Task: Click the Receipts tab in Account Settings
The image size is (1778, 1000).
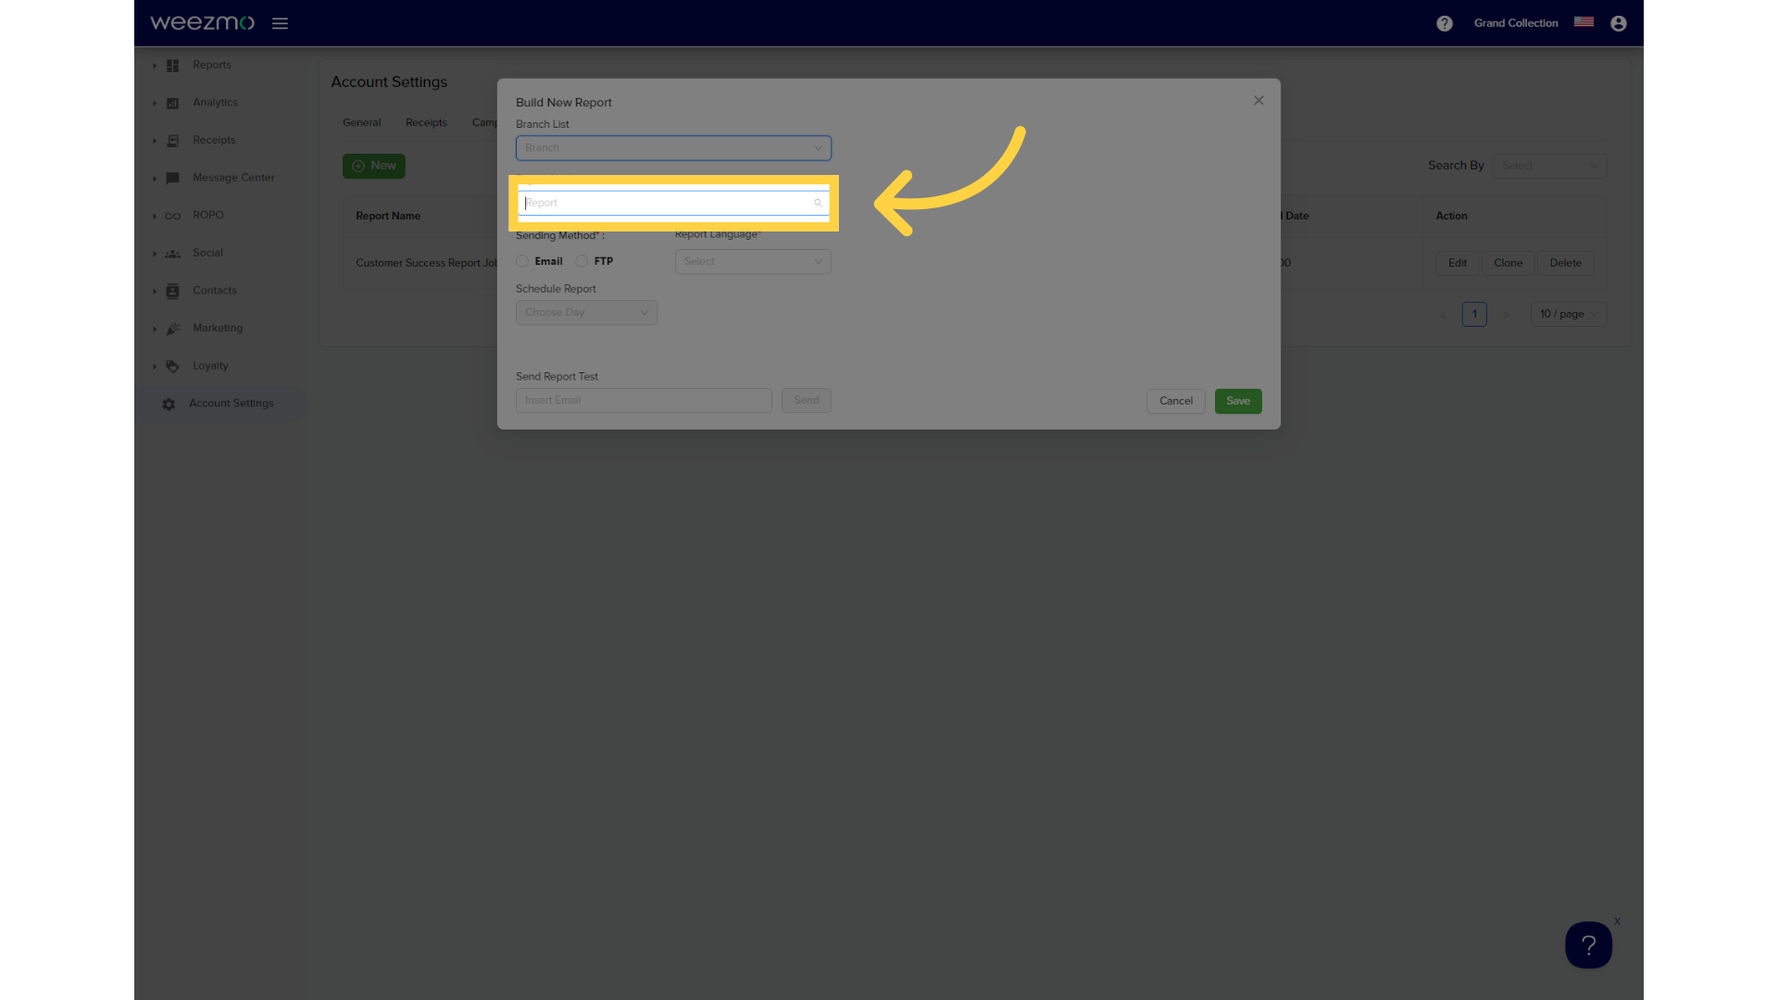Action: pyautogui.click(x=426, y=122)
